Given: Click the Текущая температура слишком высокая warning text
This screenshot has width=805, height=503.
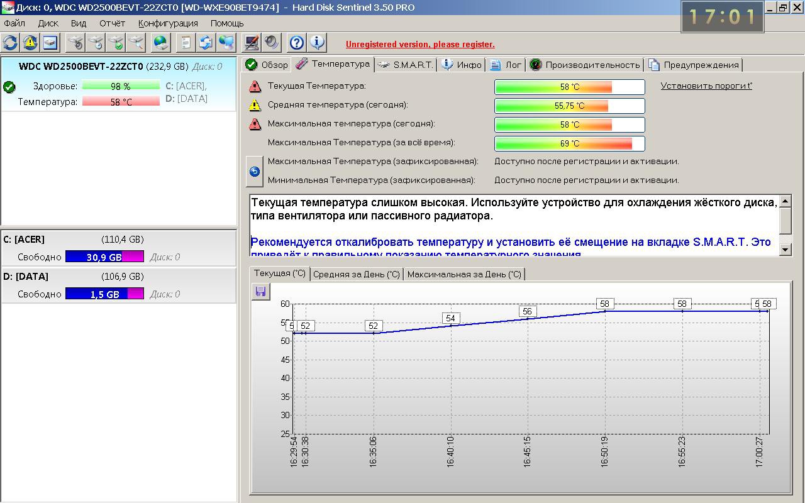Looking at the screenshot, I should (514, 209).
